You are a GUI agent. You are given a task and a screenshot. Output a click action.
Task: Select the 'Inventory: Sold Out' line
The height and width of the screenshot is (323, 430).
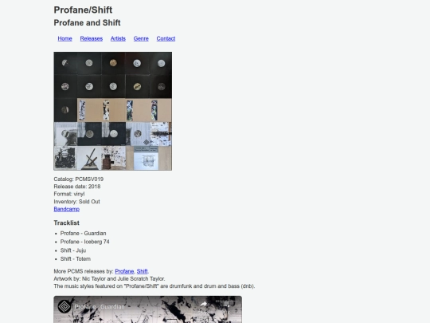76,202
